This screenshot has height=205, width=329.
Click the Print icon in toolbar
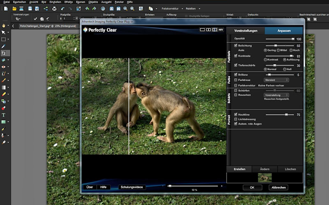tap(54, 8)
